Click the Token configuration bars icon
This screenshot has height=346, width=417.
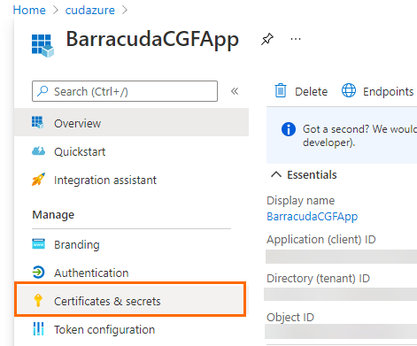pyautogui.click(x=38, y=328)
